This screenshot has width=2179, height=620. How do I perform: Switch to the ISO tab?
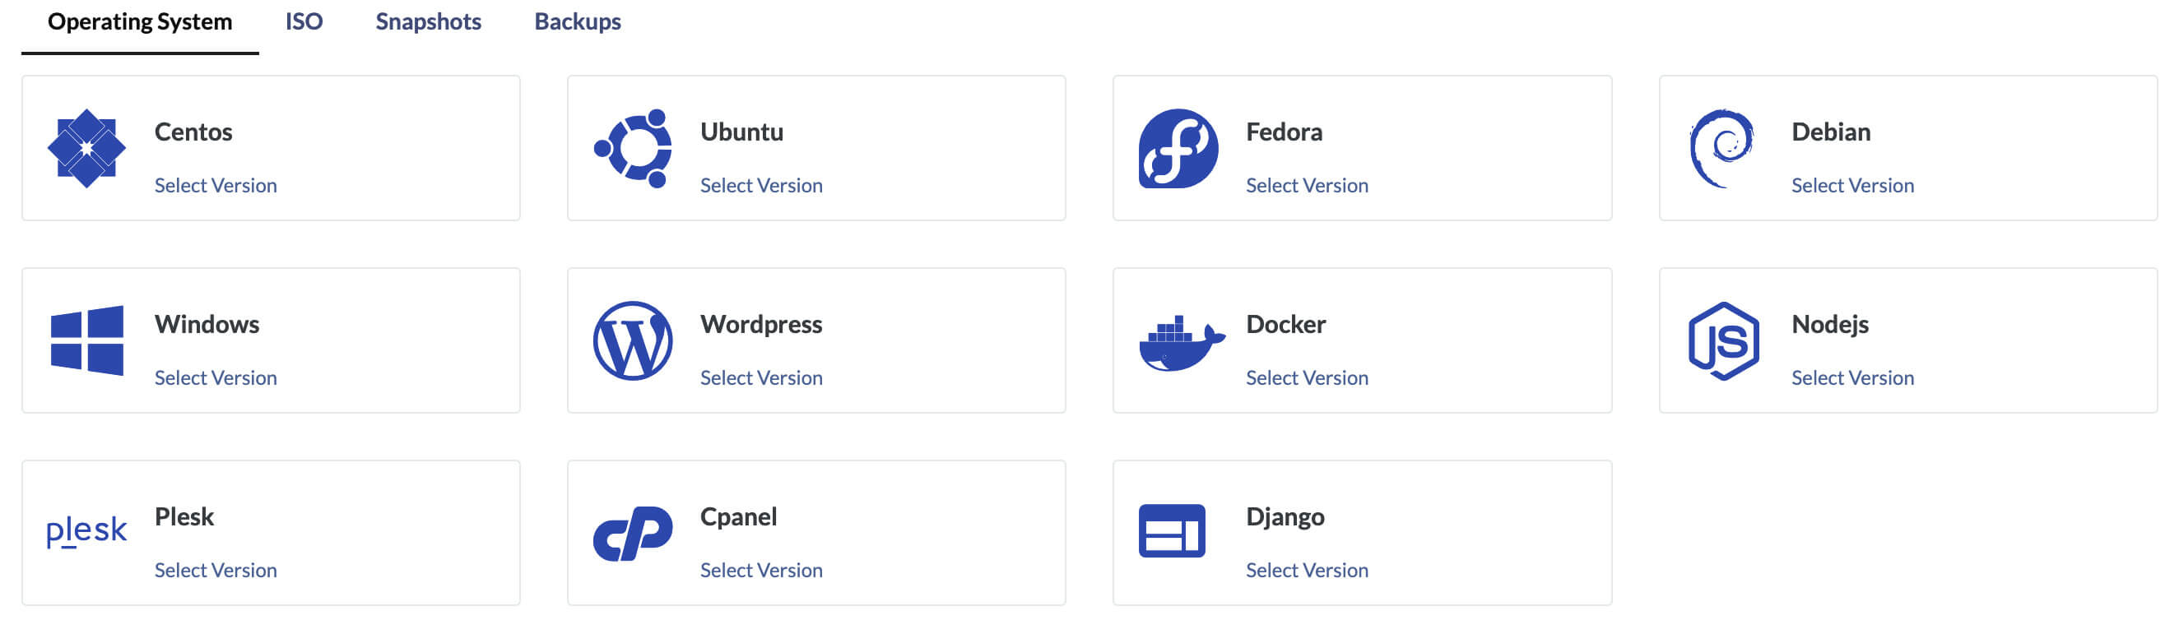tap(304, 21)
